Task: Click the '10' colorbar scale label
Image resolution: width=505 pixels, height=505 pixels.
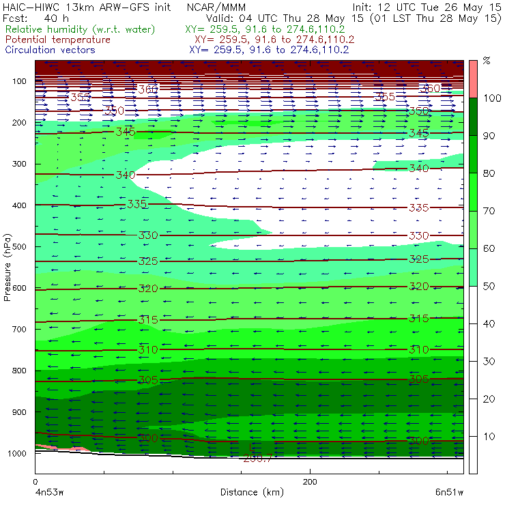Action: (x=489, y=436)
